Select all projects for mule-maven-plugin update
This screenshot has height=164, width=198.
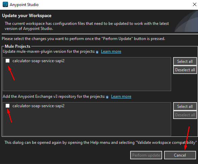pyautogui.click(x=185, y=61)
